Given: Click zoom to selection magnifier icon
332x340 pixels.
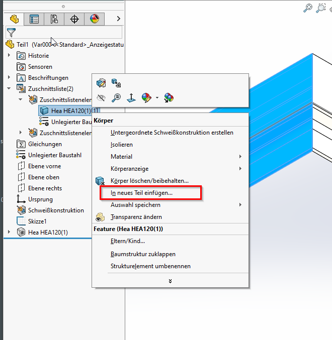Looking at the screenshot, I should [116, 98].
